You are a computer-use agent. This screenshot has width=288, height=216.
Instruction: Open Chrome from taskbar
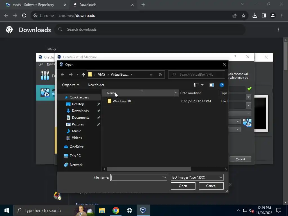coord(116,210)
